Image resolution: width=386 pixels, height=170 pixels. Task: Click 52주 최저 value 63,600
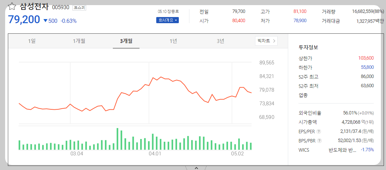367,86
